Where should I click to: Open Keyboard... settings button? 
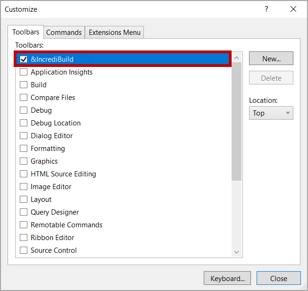(227, 278)
